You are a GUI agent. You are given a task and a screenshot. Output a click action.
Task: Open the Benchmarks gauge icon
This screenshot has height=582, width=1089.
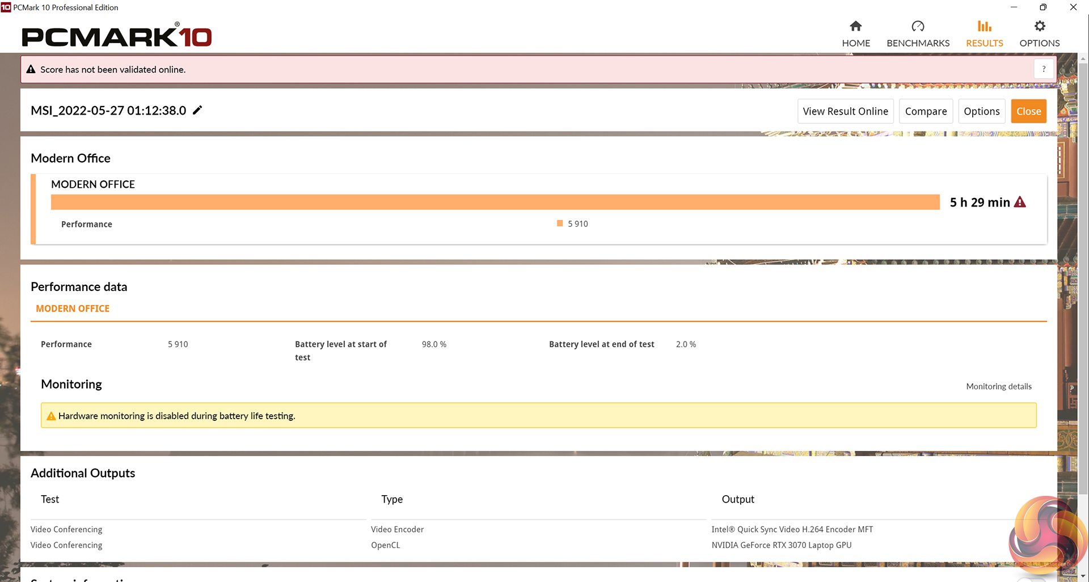click(918, 26)
